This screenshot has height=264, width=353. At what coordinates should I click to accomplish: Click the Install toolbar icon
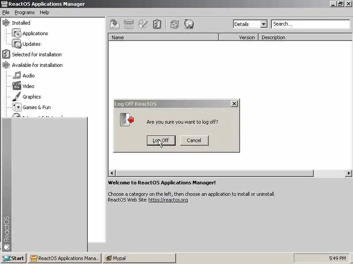pos(115,24)
